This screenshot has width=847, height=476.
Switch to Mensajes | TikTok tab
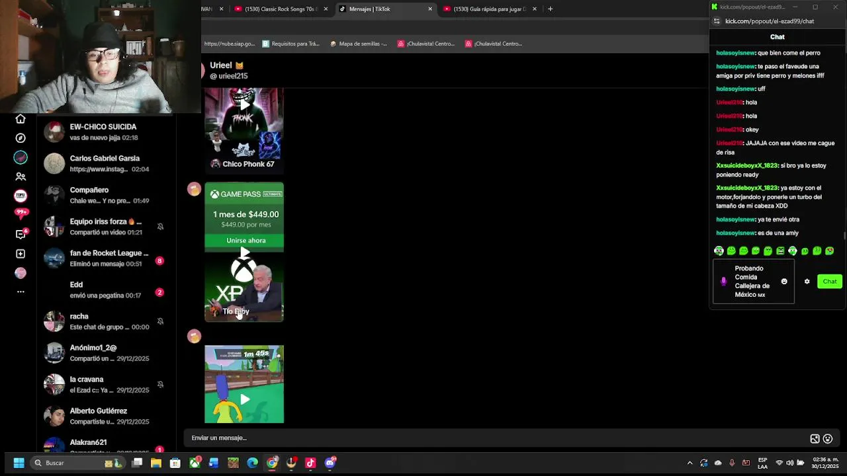[x=385, y=9]
